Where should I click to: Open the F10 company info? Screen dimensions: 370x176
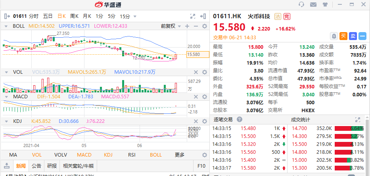pyautogui.click(x=201, y=166)
